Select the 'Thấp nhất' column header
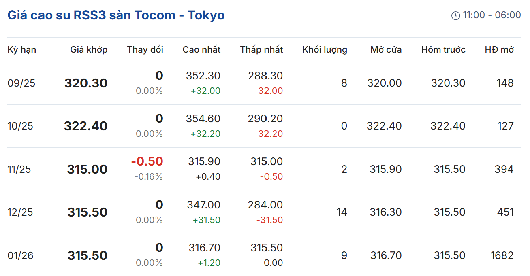 [x=261, y=50]
